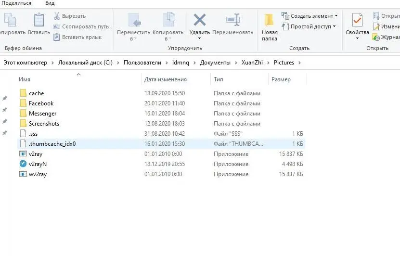Click the Delete (Удалить) red X icon
Viewport: 400px width, 256px height.
coord(199,20)
